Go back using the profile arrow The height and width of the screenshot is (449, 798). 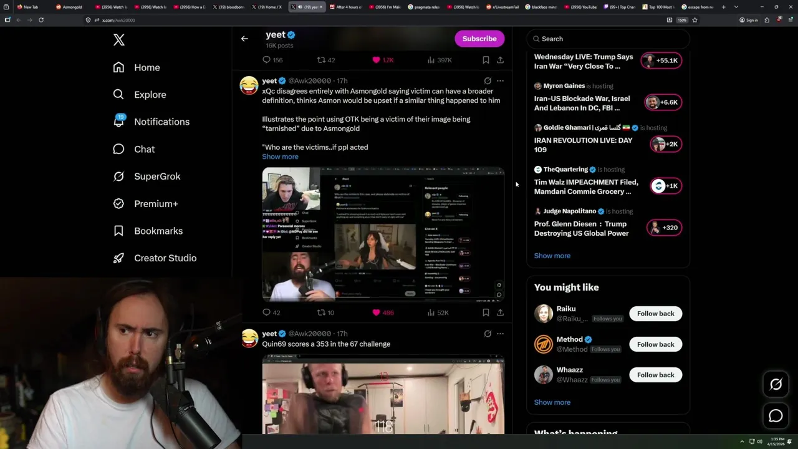[x=244, y=39]
